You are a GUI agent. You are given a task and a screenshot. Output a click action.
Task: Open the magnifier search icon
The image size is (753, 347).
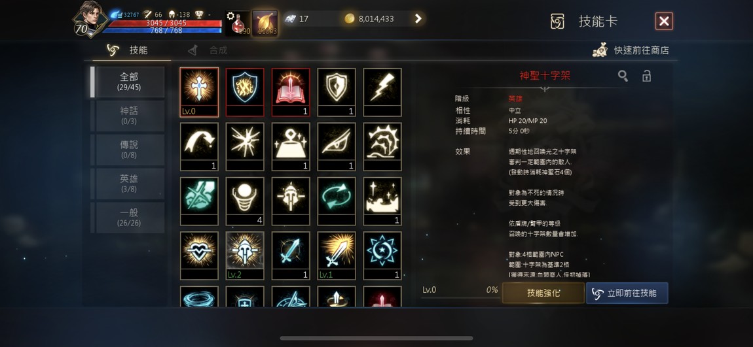click(623, 76)
